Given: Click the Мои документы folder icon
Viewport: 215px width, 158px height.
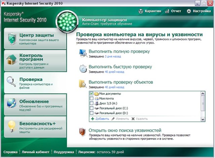Looking at the screenshot, I should click(96, 94).
